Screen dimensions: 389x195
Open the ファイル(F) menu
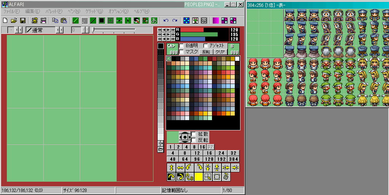pyautogui.click(x=11, y=11)
